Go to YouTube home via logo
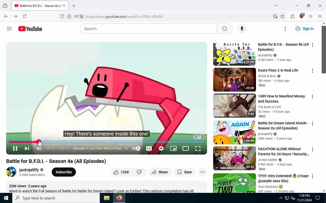326x203 pixels. coord(30,29)
